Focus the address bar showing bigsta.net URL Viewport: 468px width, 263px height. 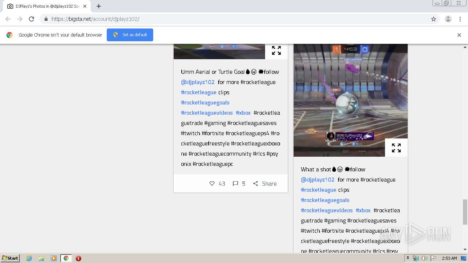coord(234,19)
